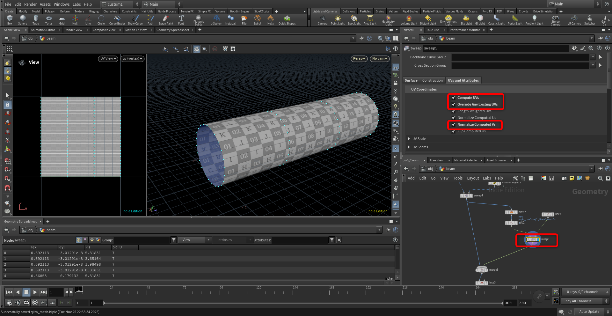612x316 pixels.
Task: Click the Backbone Curve Group field
Action: (x=520, y=57)
